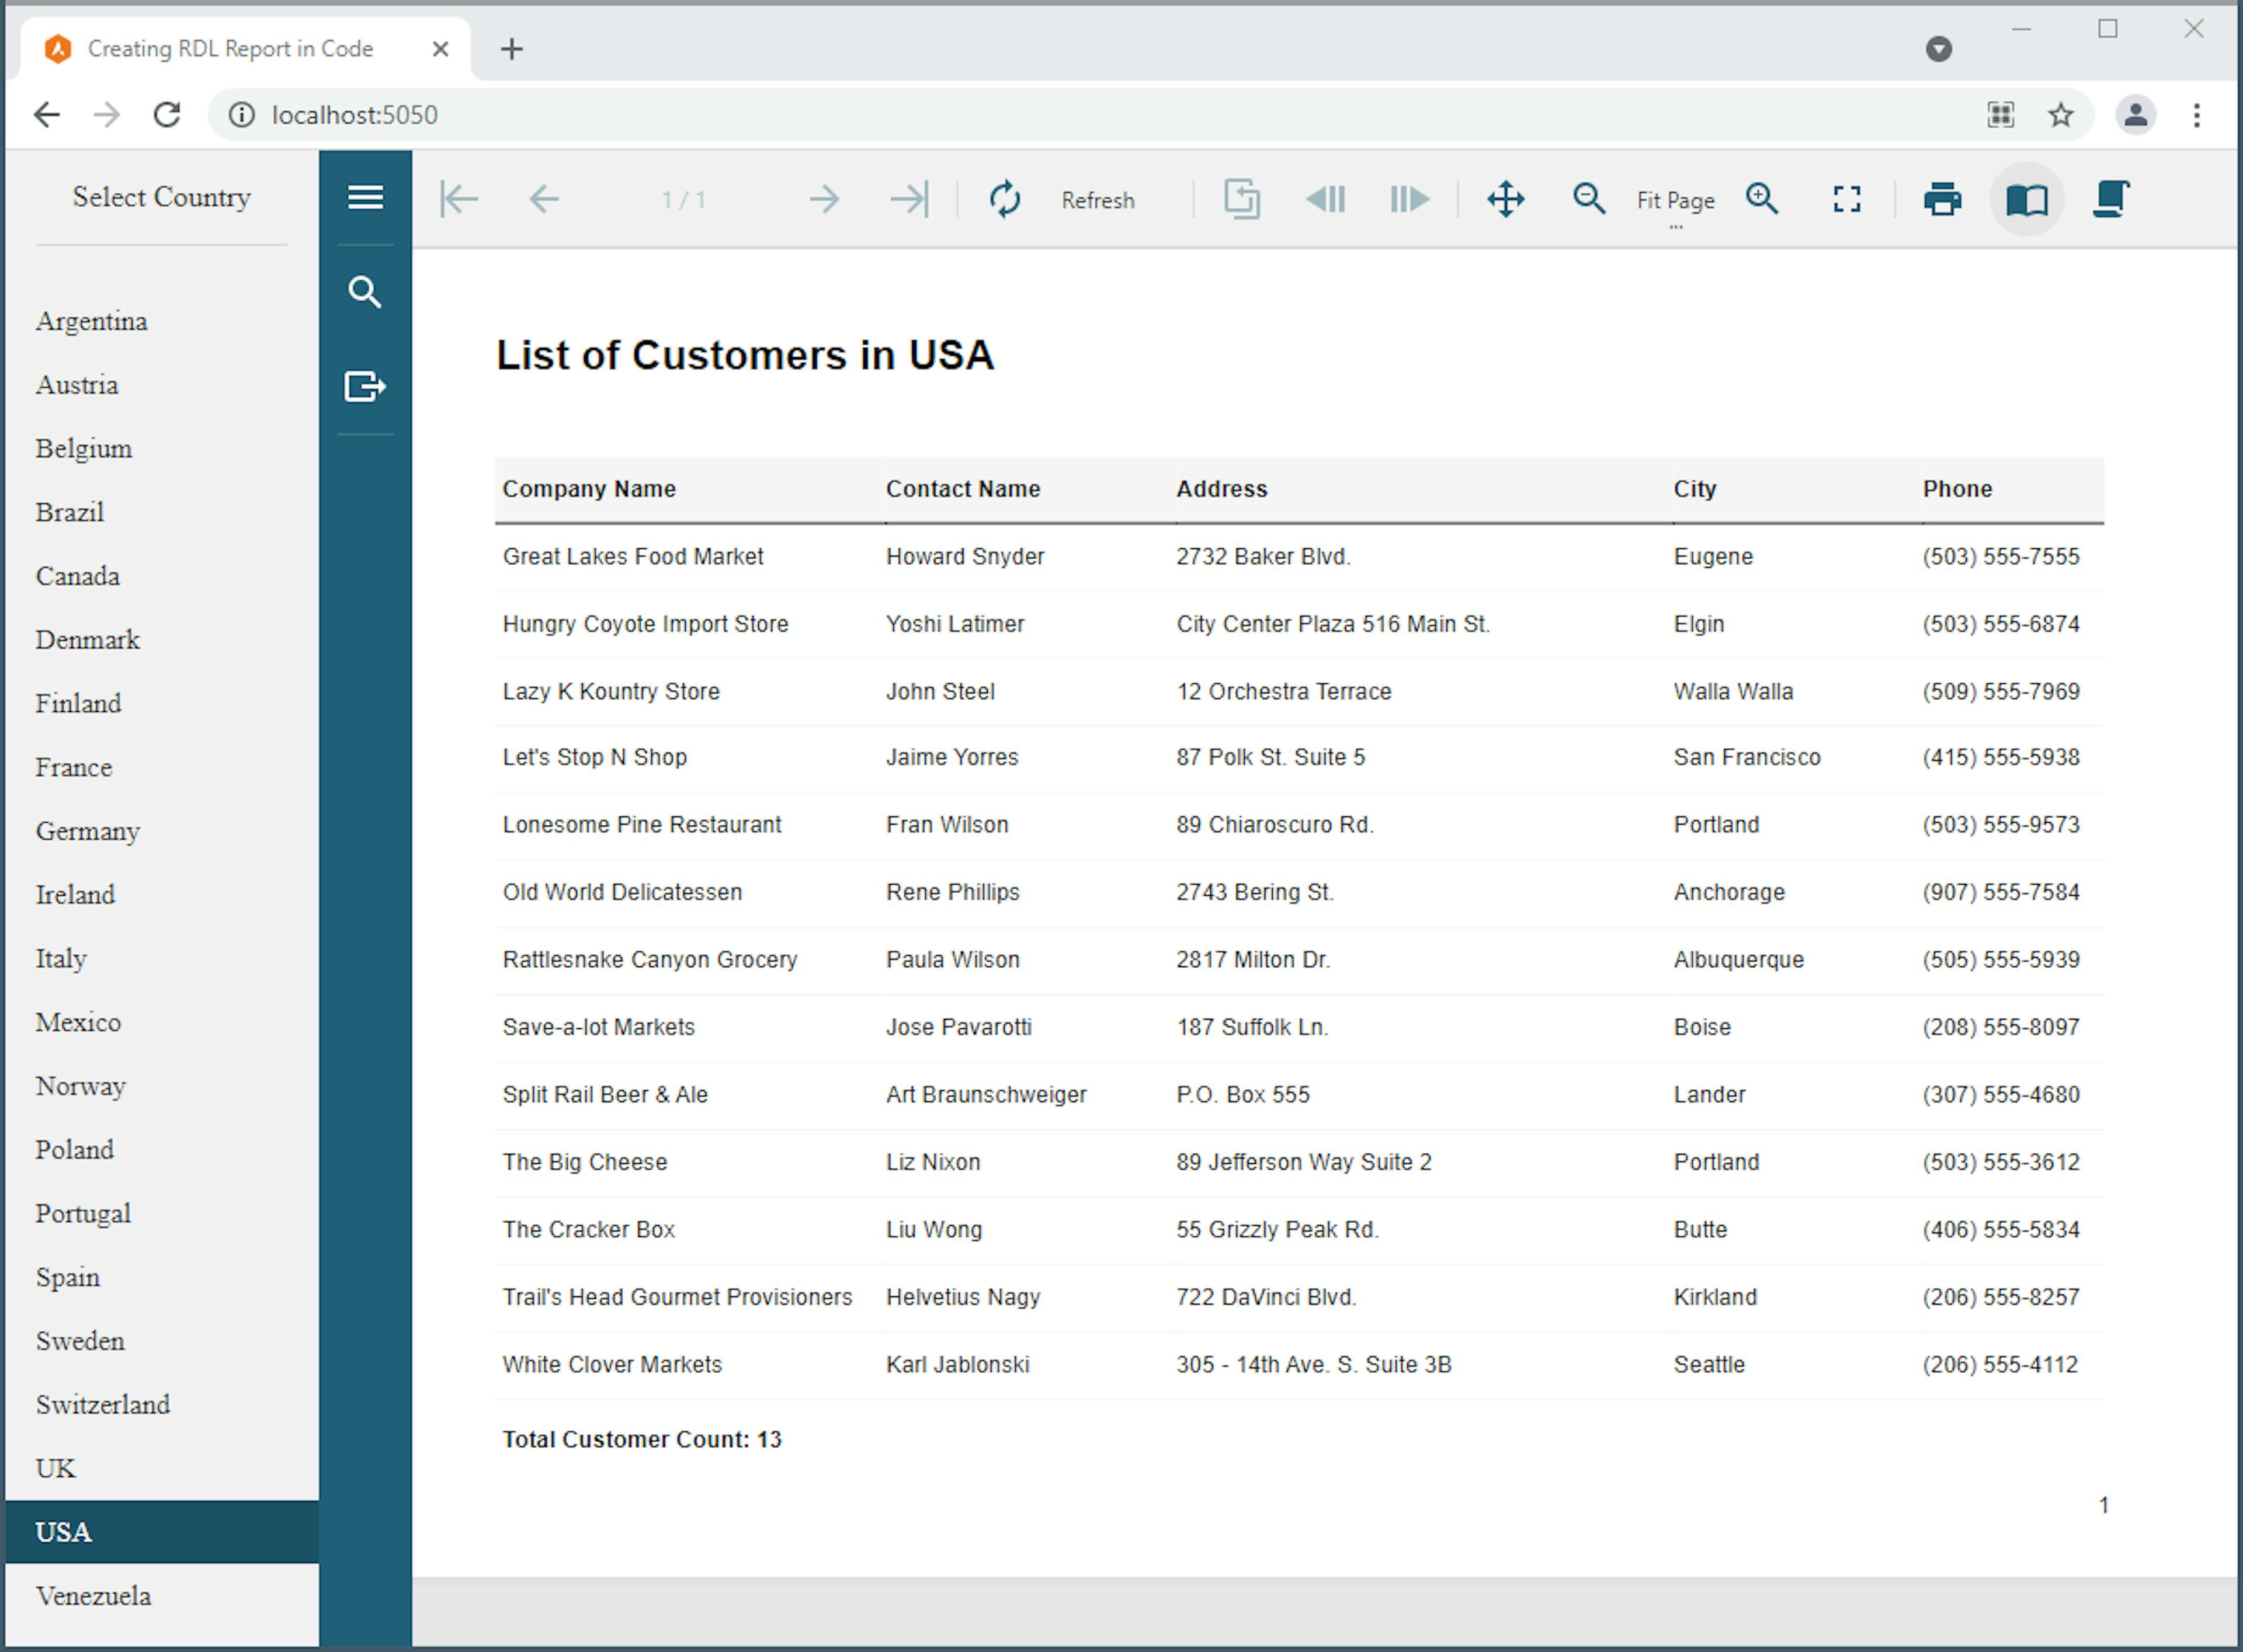
Task: Switch to single page view
Action: click(x=2027, y=199)
